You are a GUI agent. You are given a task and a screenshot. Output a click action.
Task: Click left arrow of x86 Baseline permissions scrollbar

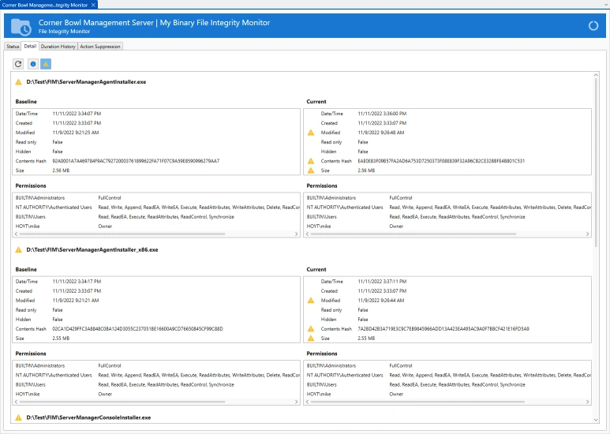click(x=16, y=402)
